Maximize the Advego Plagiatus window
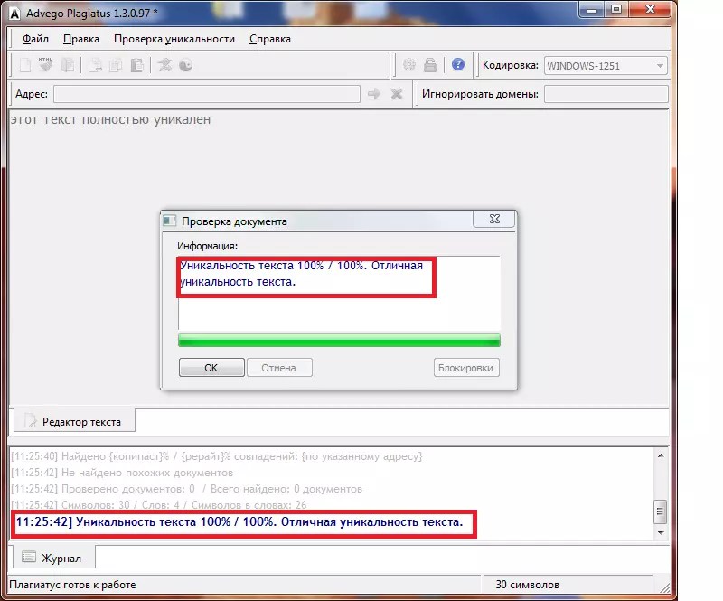Viewport: 723px width, 601px height. [616, 10]
